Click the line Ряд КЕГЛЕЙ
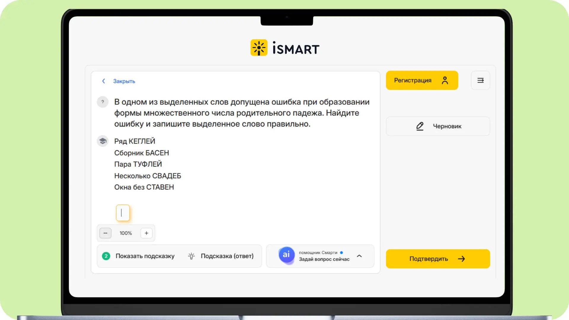Viewport: 569px width, 320px height. tap(135, 141)
